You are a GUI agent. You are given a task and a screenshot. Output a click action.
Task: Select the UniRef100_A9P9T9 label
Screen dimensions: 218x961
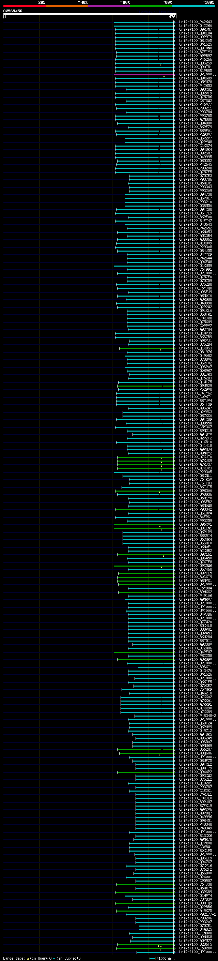tap(196, 37)
